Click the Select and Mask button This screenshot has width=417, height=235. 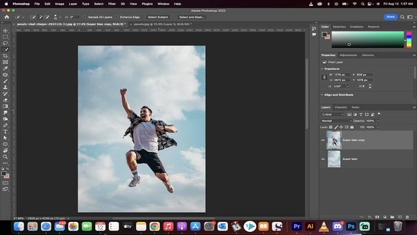point(192,17)
